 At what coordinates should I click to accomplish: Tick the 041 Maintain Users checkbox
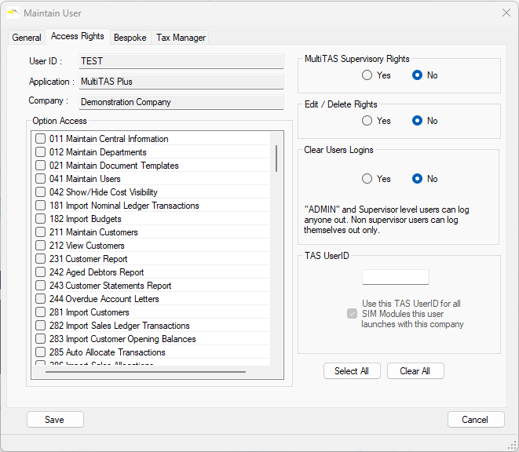click(x=40, y=179)
